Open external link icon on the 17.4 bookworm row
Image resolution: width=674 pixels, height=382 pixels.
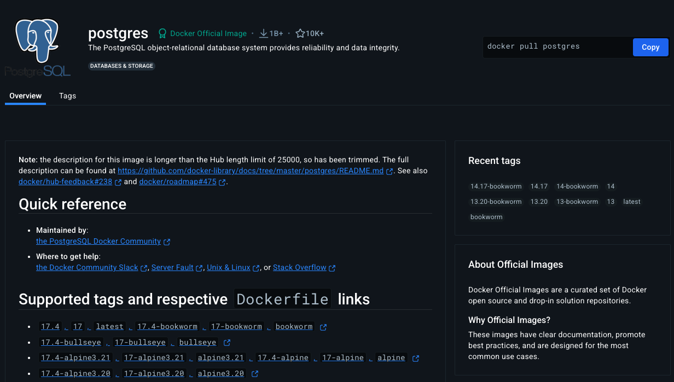pyautogui.click(x=323, y=327)
